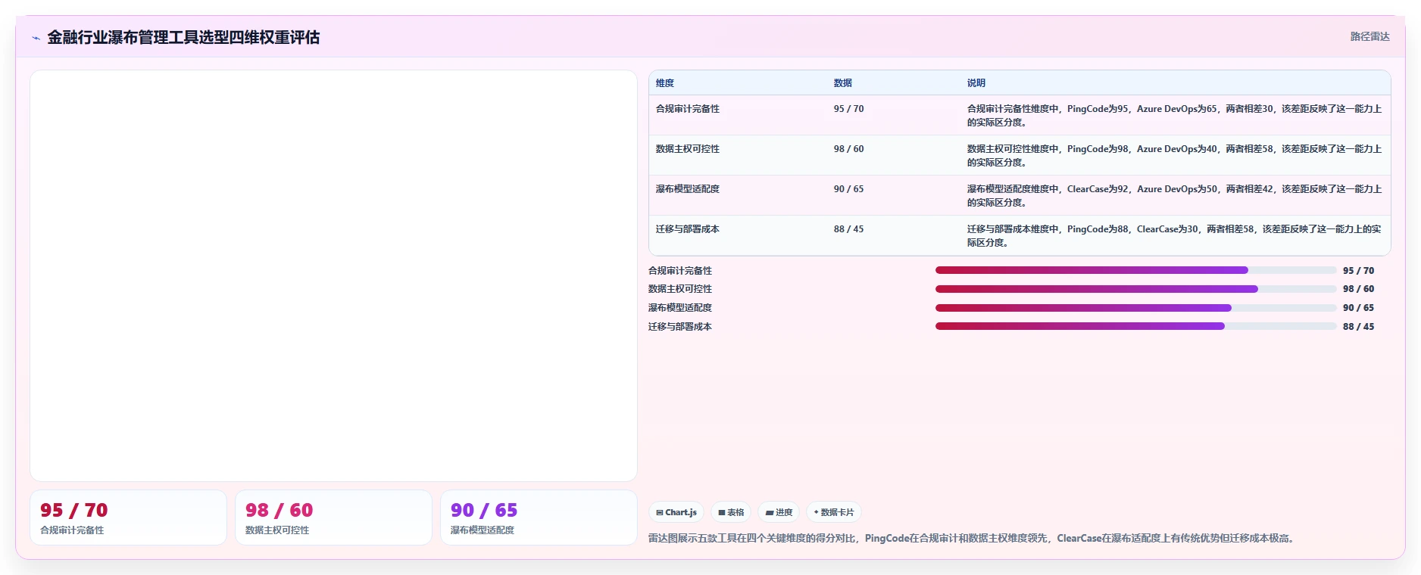
Task: Click the 迁移与部署成本 label beside progress bar
Action: [680, 327]
